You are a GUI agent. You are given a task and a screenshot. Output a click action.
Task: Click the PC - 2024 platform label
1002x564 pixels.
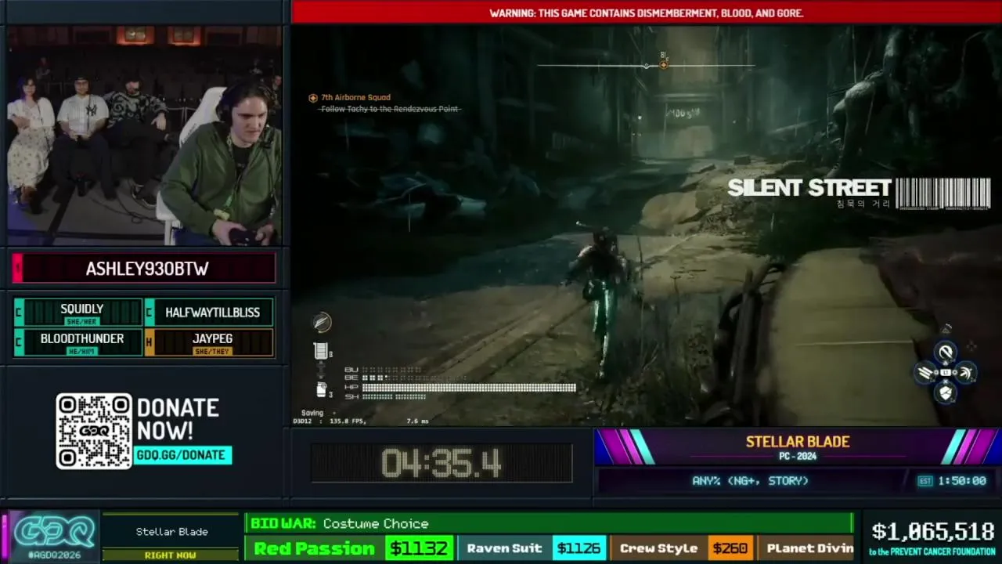[x=797, y=456]
